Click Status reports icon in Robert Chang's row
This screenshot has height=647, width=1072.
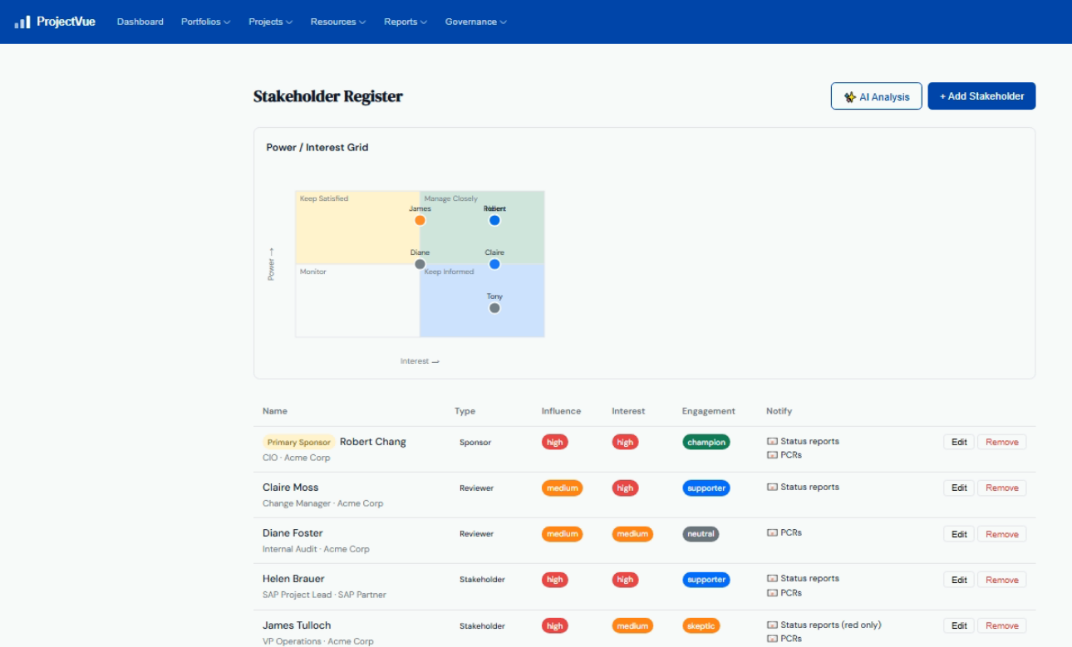pos(772,441)
